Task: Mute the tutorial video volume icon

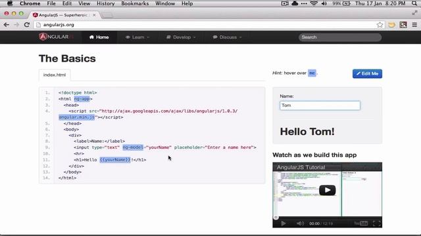Action: pos(300,223)
